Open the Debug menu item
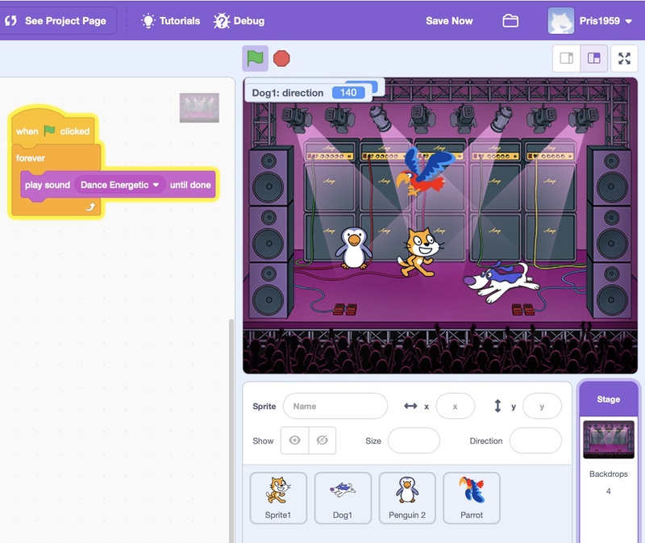The image size is (645, 543). (x=239, y=21)
